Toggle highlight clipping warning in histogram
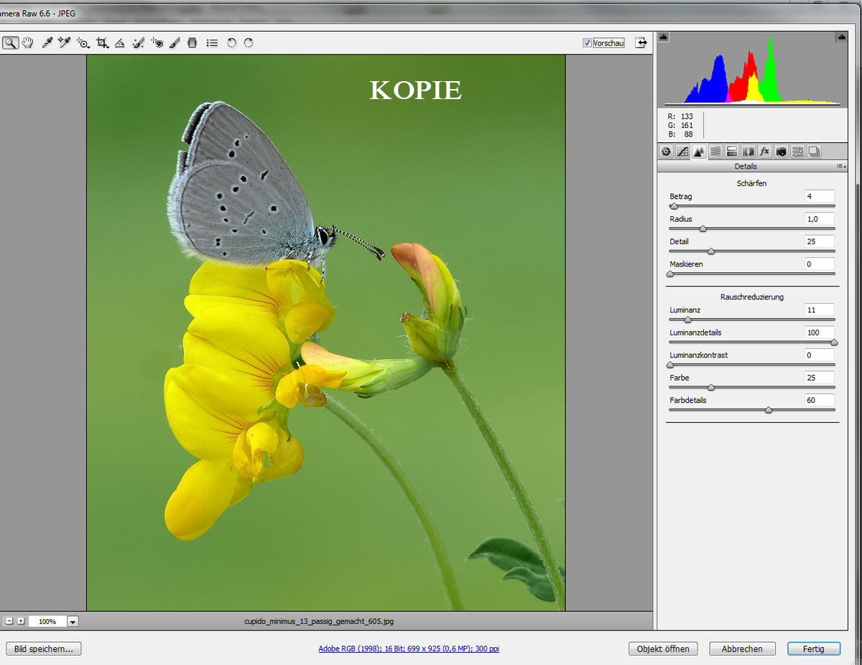The height and width of the screenshot is (665, 862). click(841, 37)
